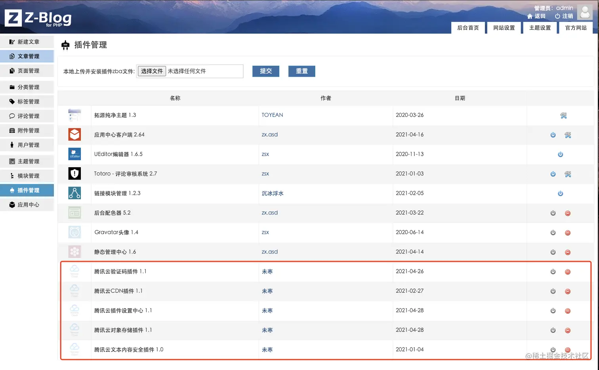Screen dimensions: 599x370
Task: Open 主题管理 in the sidebar
Action: pos(27,161)
